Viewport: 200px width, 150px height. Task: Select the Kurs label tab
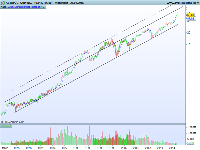(x=3, y=7)
